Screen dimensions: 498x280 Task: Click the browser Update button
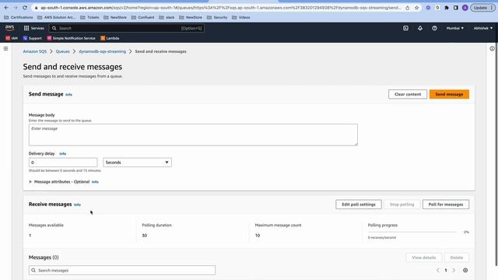(x=482, y=8)
